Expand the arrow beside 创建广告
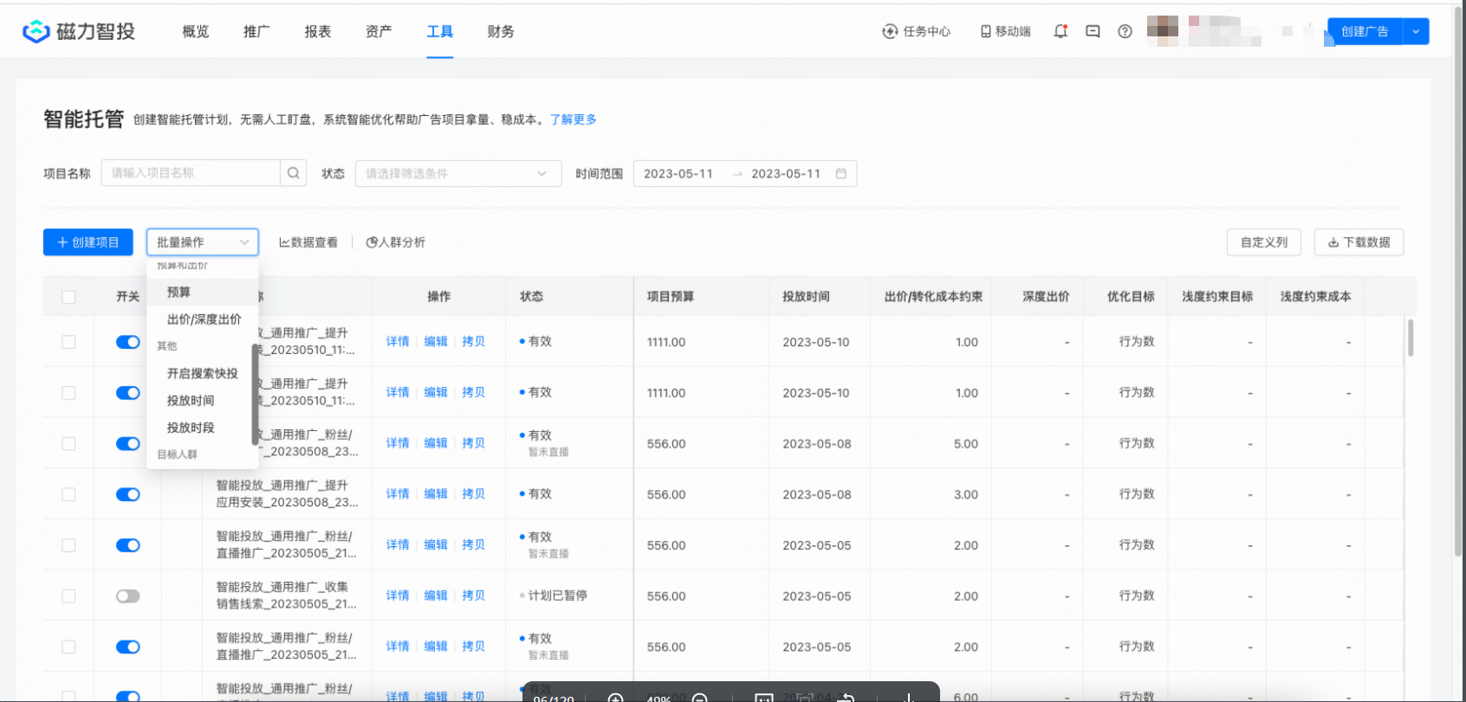Viewport: 1466px width, 702px height. [x=1416, y=31]
